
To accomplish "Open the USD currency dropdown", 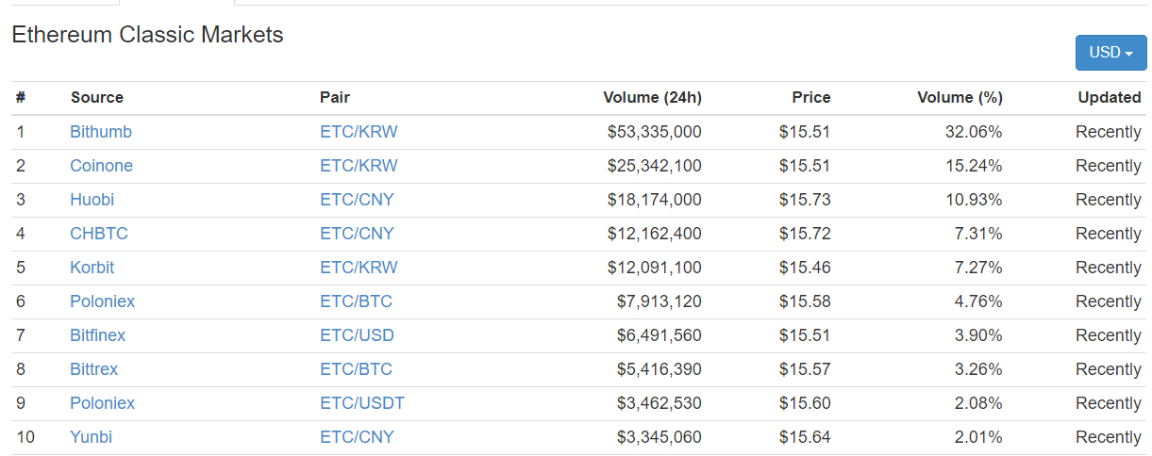I will click(x=1110, y=53).
